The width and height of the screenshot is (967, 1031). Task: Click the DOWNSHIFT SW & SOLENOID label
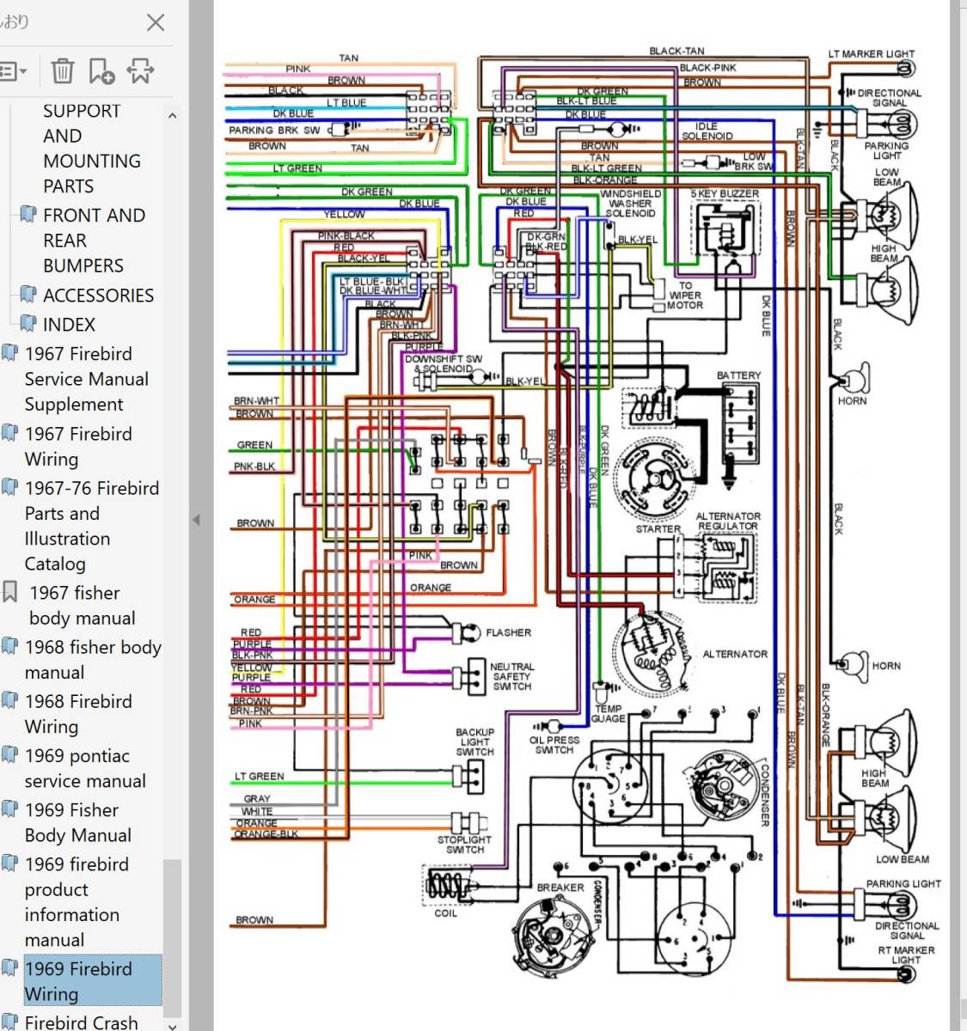[444, 363]
